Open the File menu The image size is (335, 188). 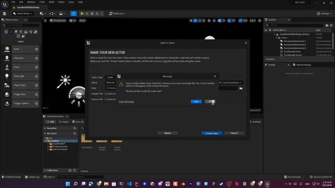coord(13,2)
